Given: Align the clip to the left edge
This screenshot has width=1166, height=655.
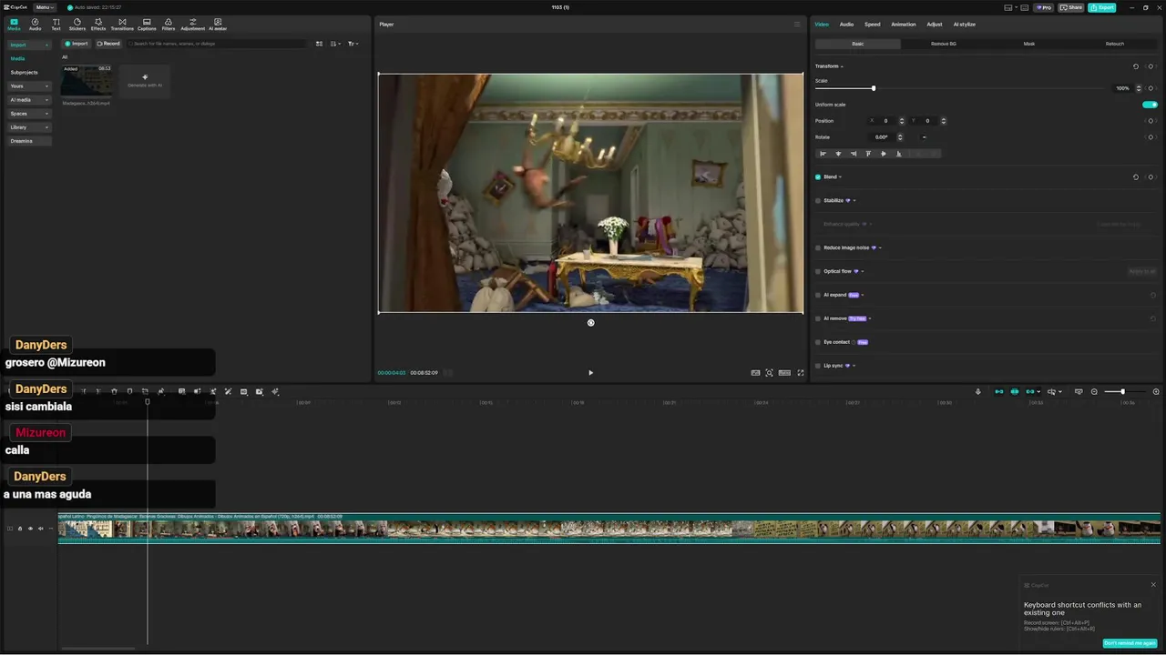Looking at the screenshot, I should point(823,154).
